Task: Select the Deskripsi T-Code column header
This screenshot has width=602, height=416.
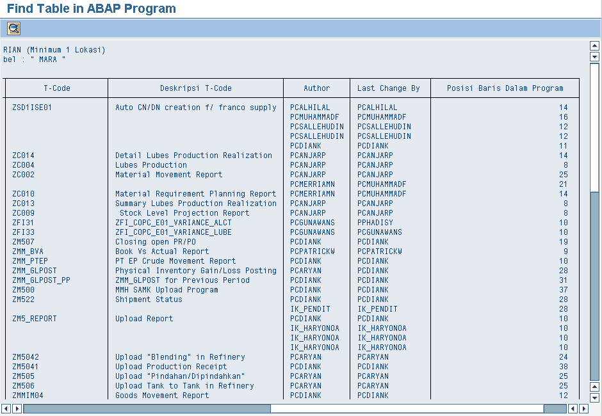Action: coord(196,88)
